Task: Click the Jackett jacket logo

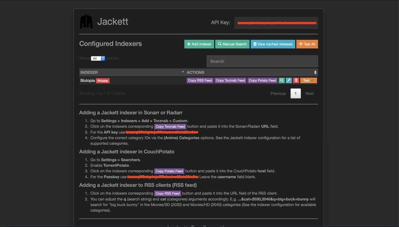Action: tap(86, 22)
